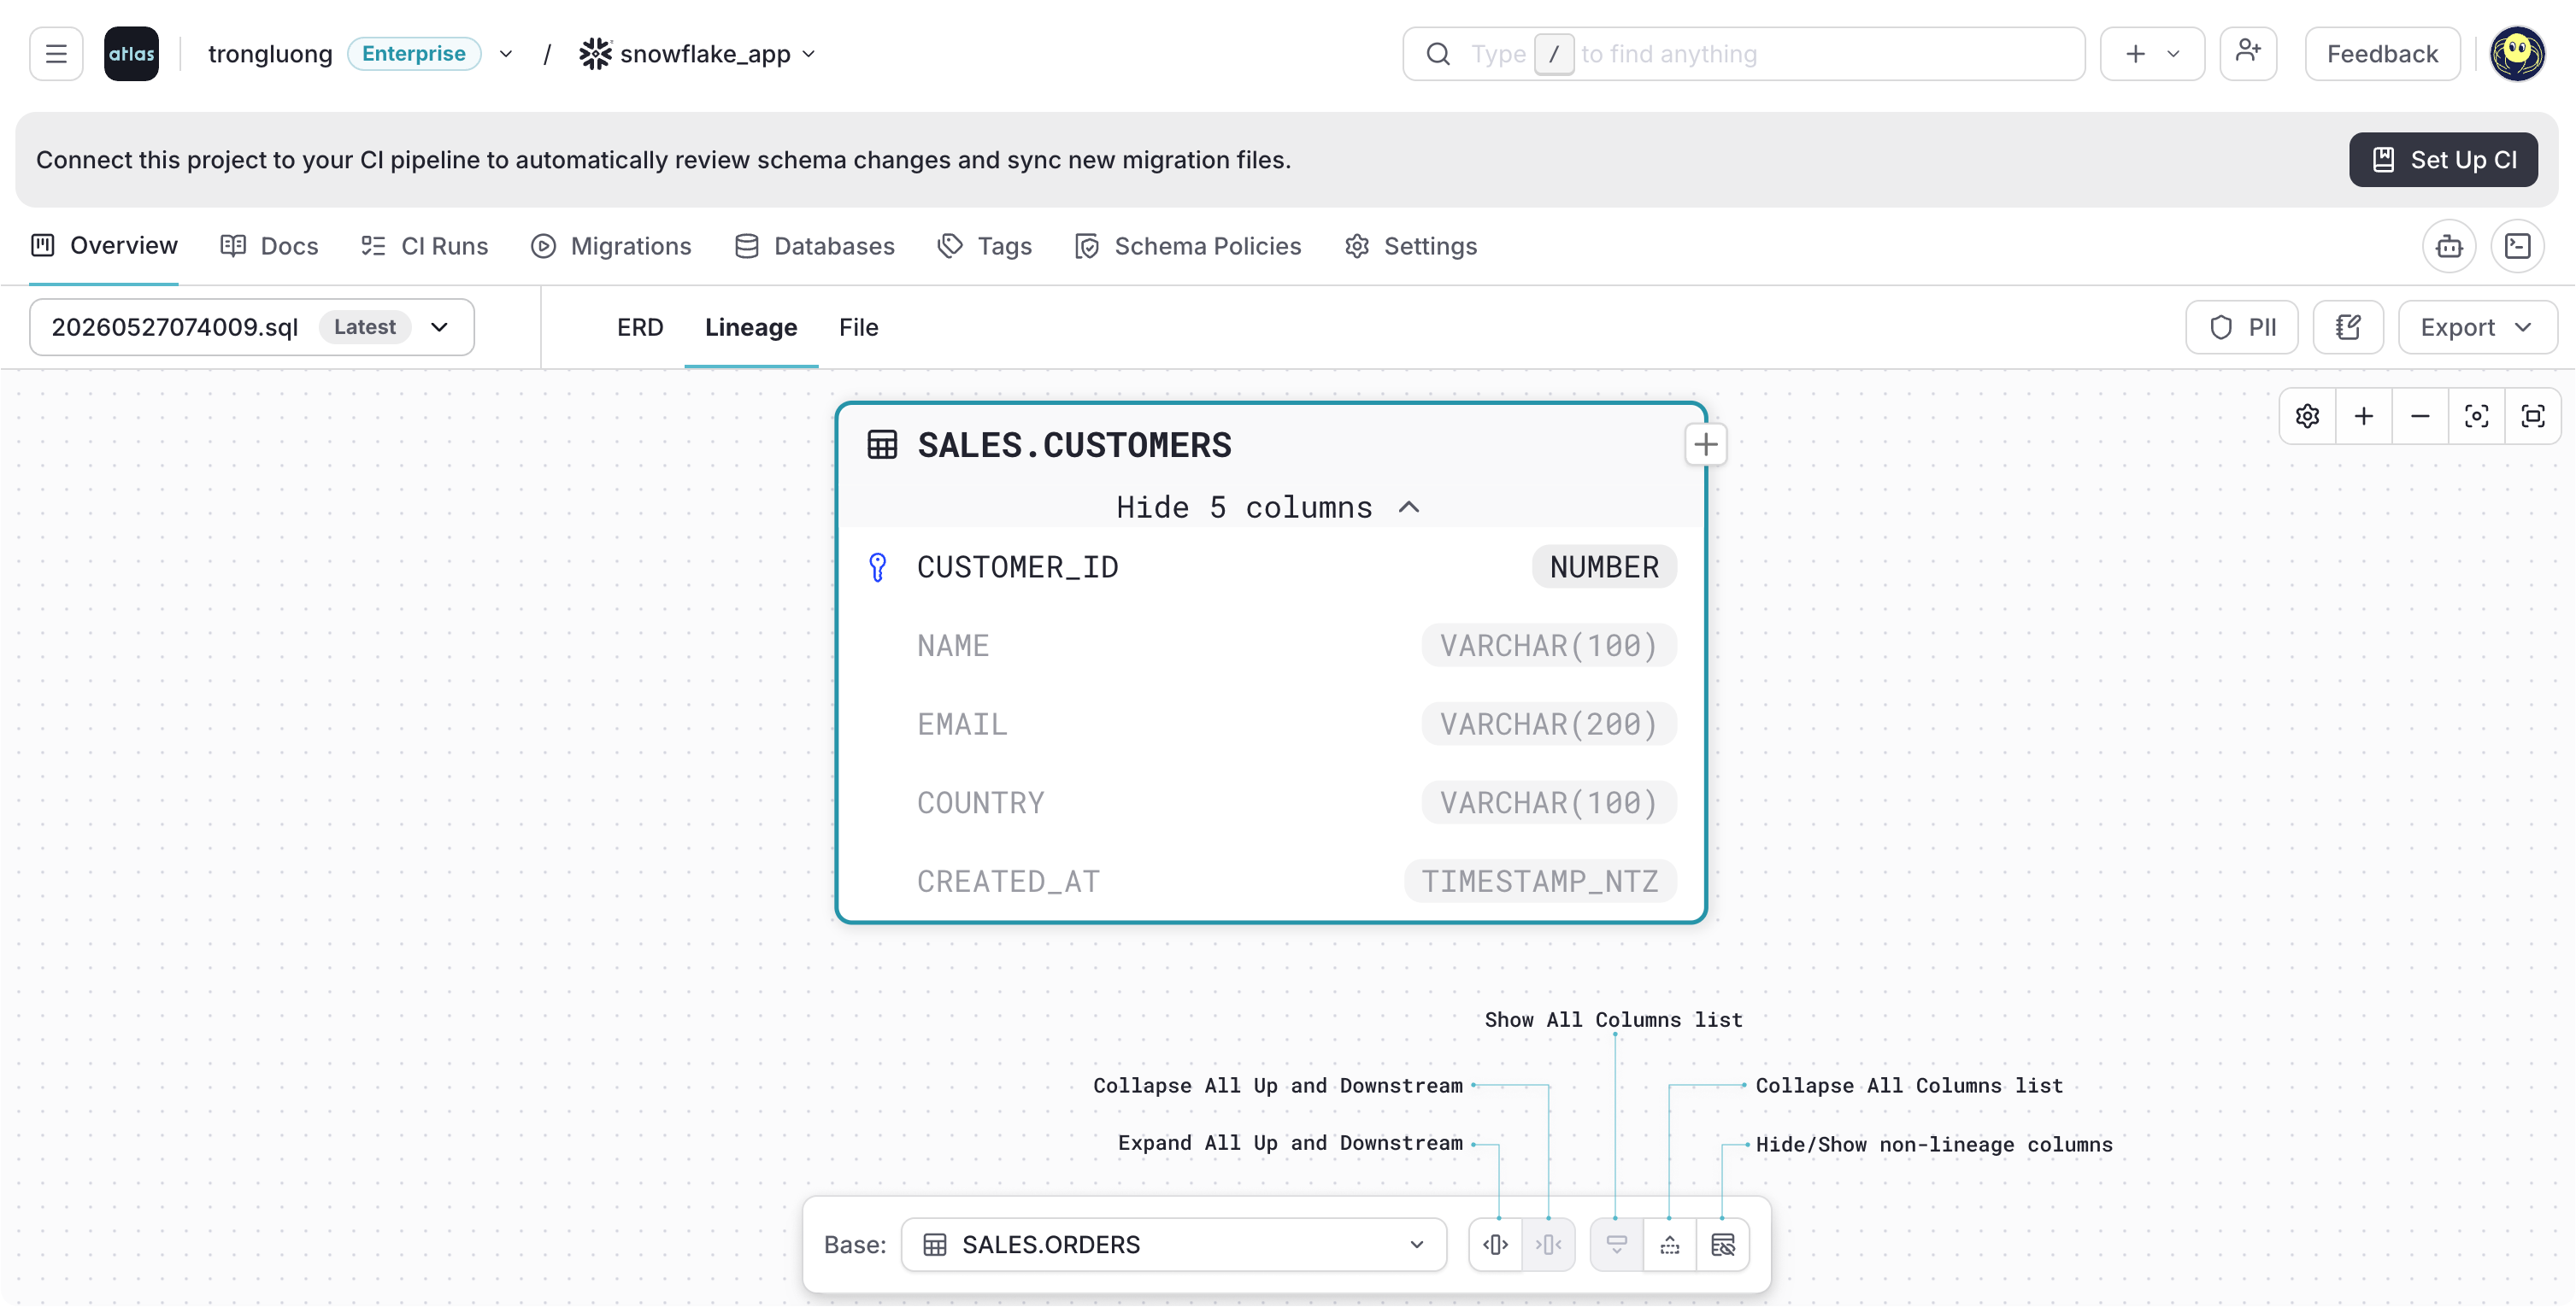2576x1307 pixels.
Task: Go to the Migrations tab
Action: [x=611, y=246]
